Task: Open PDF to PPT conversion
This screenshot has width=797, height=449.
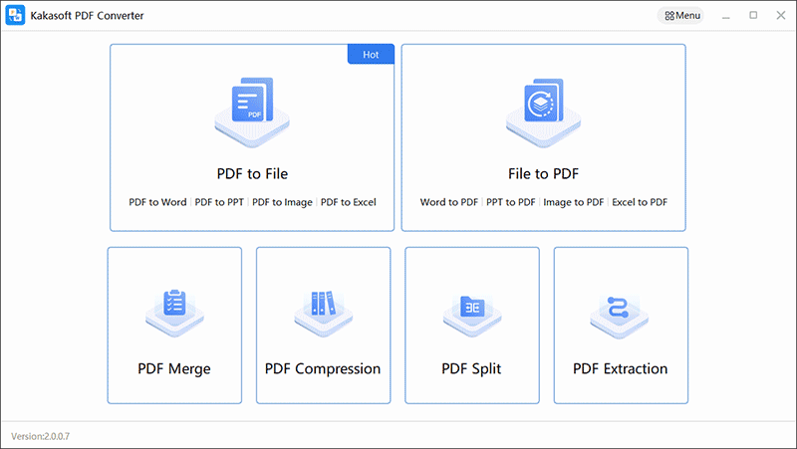Action: [x=219, y=202]
